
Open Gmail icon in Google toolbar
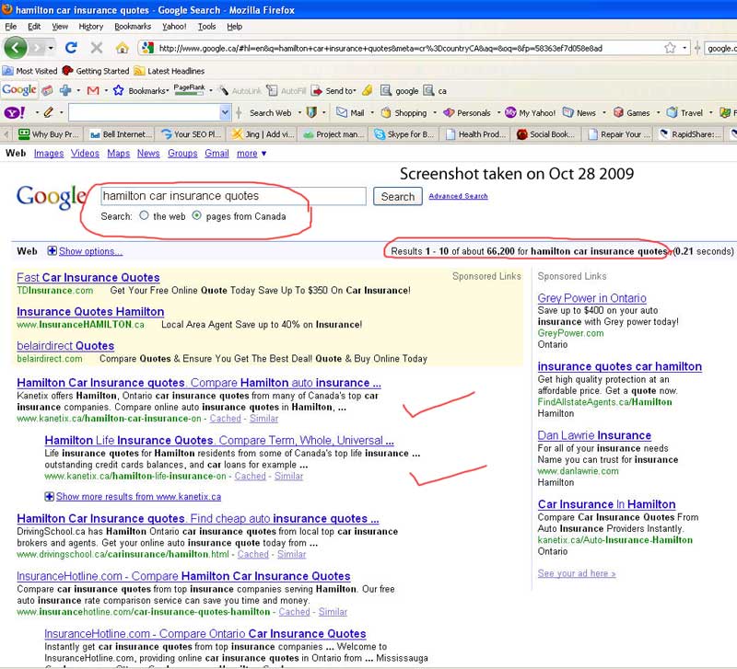[92, 90]
